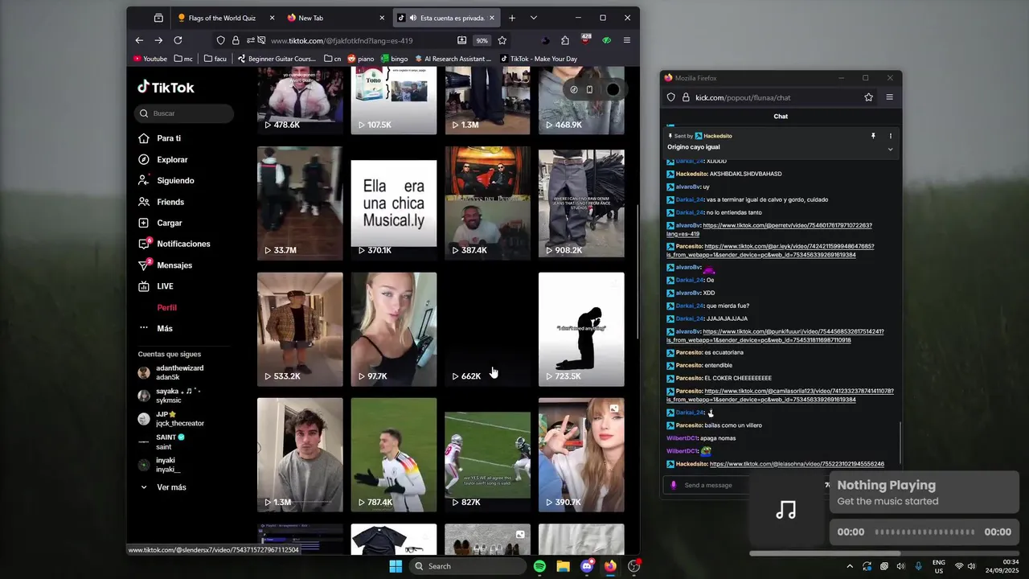The height and width of the screenshot is (579, 1029).
Task: Open the Firefox hamburger menu
Action: pyautogui.click(x=627, y=40)
